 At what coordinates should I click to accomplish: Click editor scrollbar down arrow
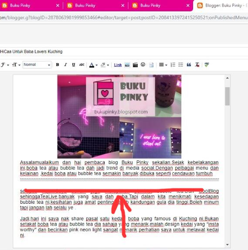click(227, 245)
